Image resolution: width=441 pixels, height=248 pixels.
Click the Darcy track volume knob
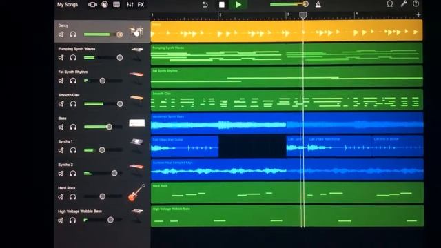pyautogui.click(x=119, y=34)
